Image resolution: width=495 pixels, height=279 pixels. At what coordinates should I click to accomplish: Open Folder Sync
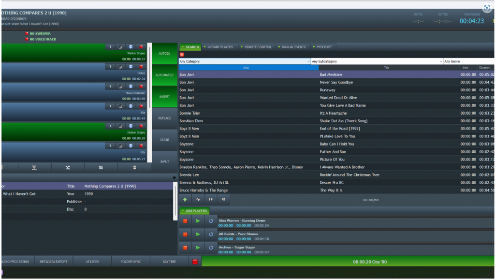click(131, 262)
